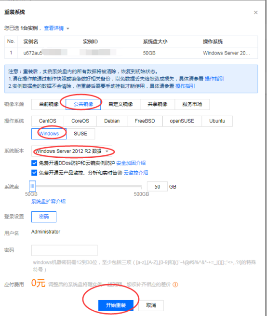Click the info icon next to fee notice

click(x=175, y=285)
